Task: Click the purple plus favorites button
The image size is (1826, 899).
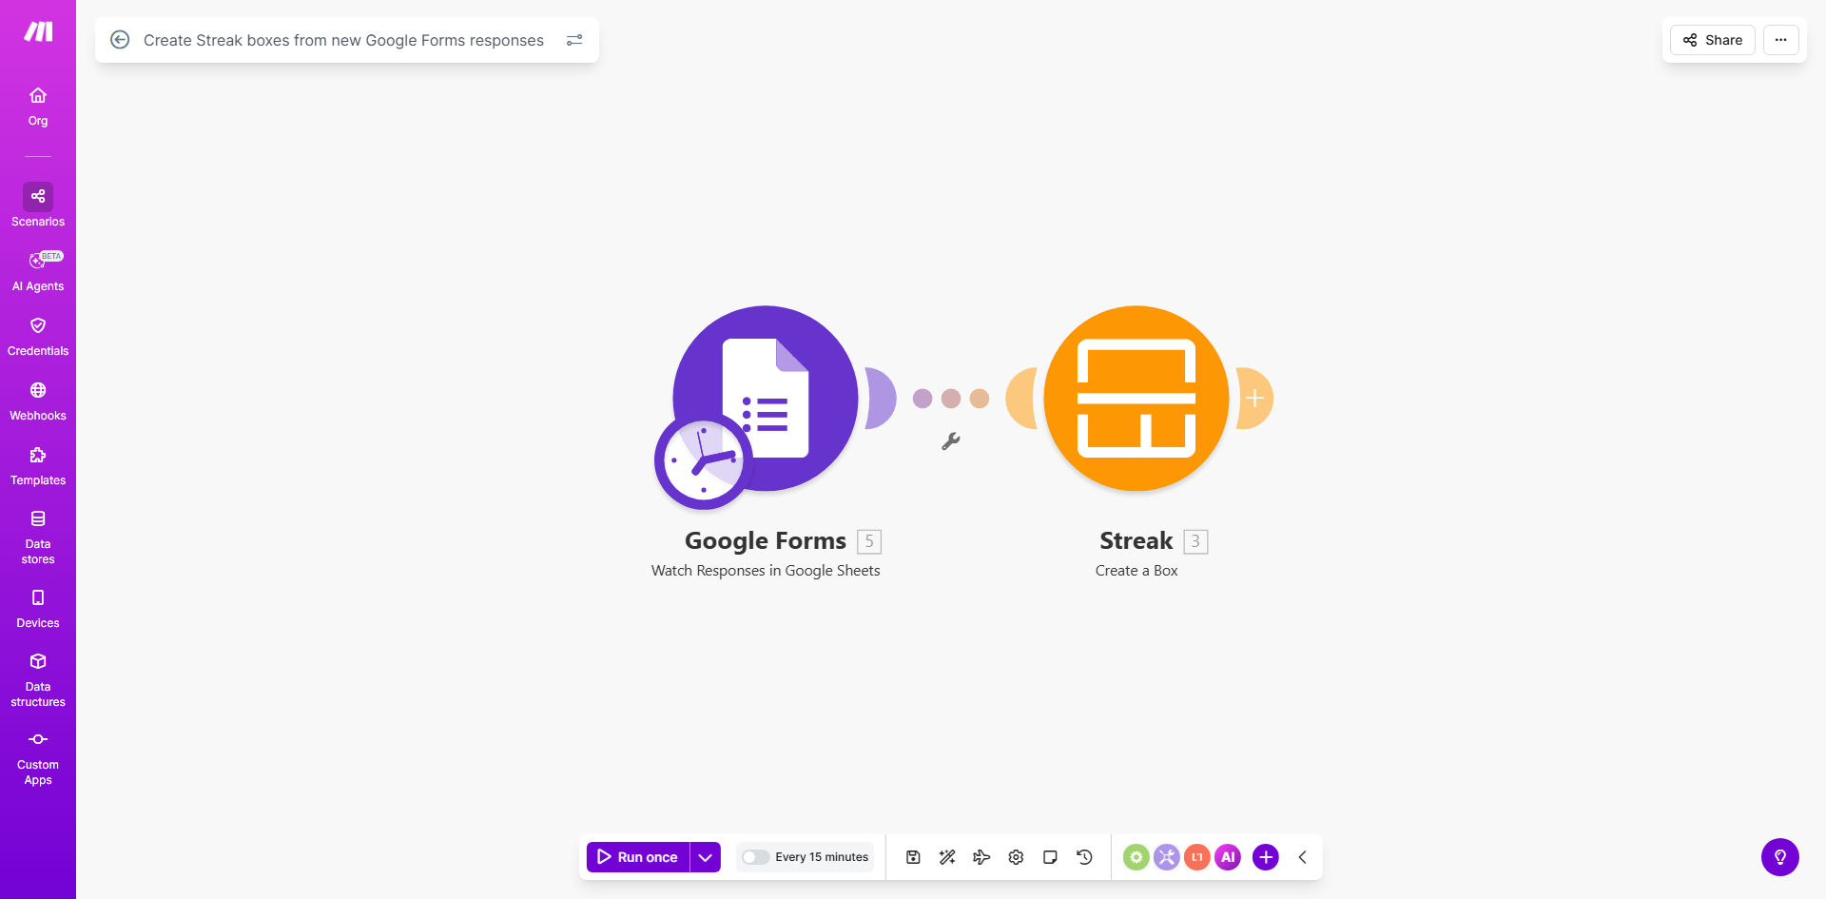Action: tap(1266, 857)
